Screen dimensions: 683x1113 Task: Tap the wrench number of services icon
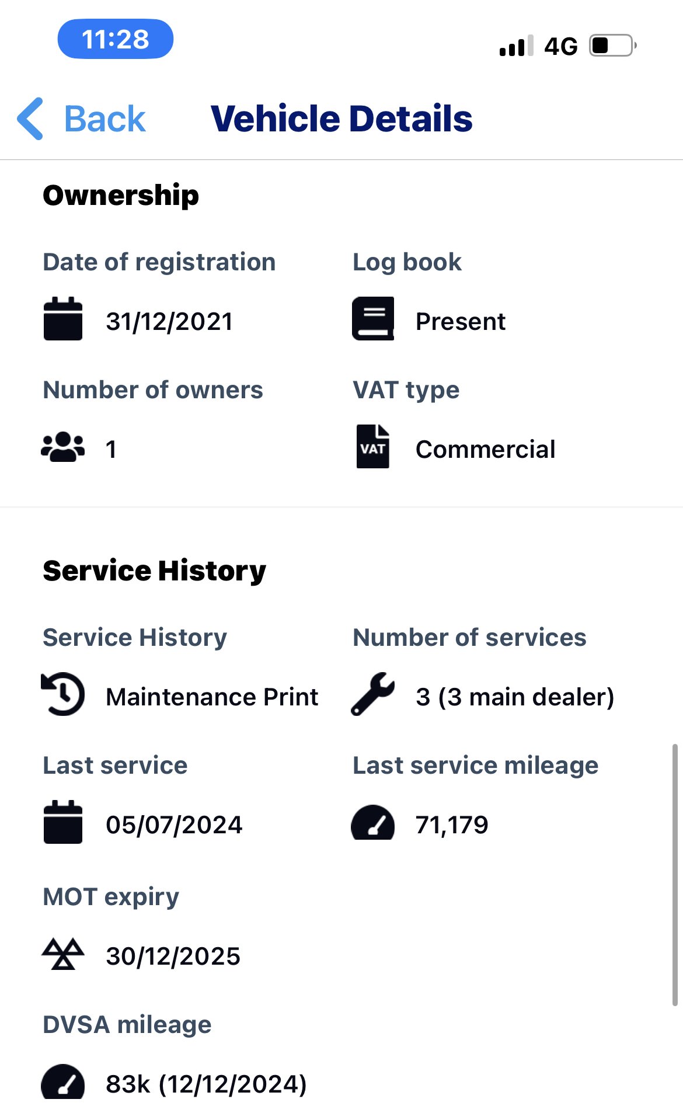click(x=373, y=694)
